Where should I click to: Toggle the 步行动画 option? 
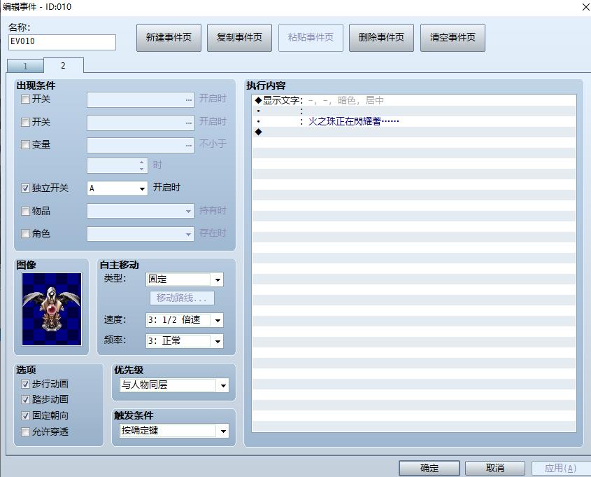25,384
